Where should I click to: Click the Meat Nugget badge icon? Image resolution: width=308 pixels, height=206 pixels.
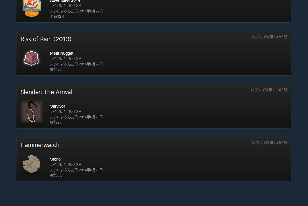[31, 58]
